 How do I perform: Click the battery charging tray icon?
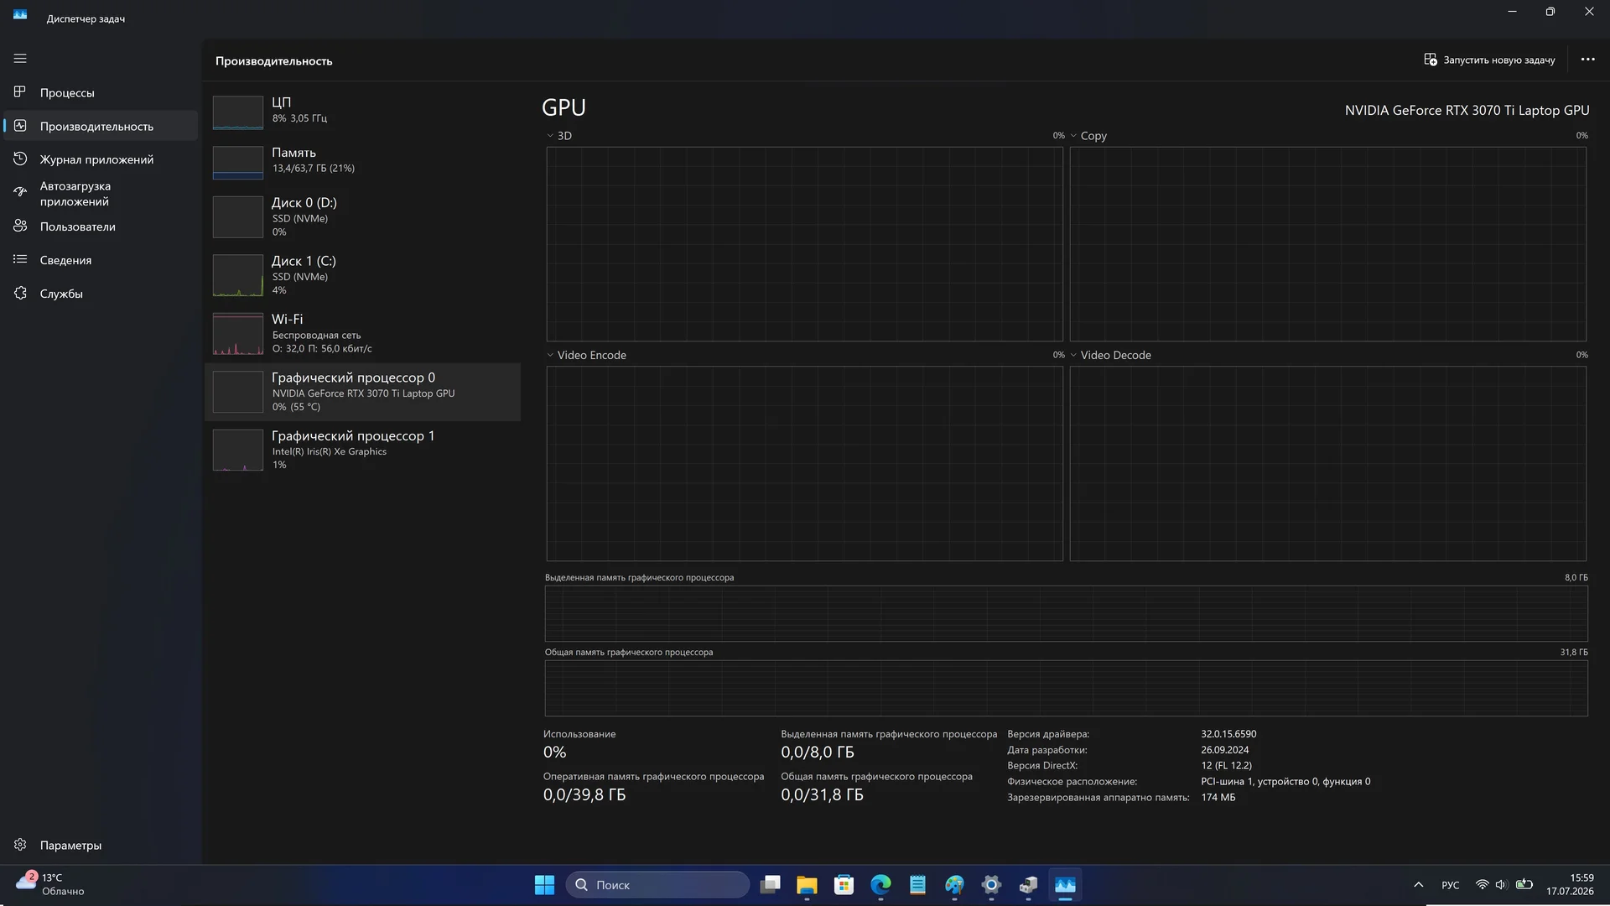pyautogui.click(x=1524, y=885)
